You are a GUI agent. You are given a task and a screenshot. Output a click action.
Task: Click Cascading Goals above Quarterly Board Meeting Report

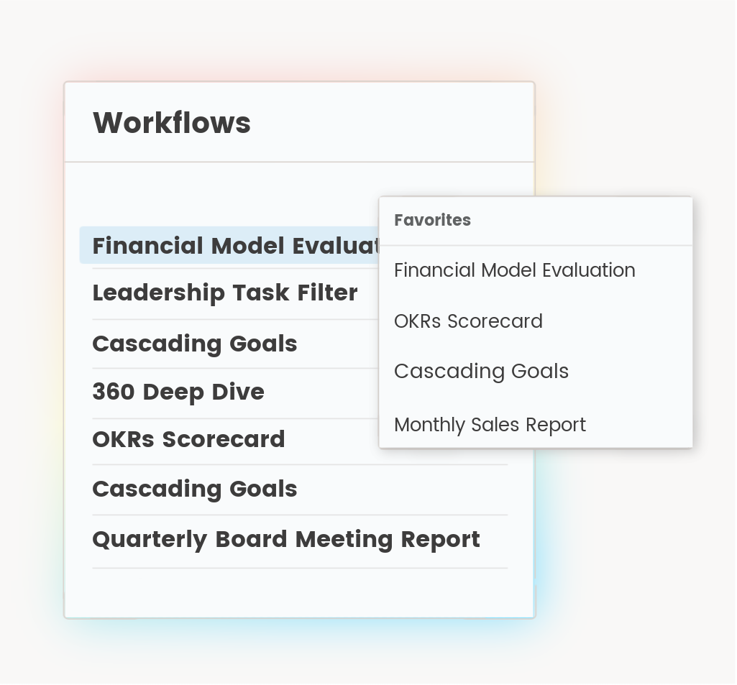point(195,489)
